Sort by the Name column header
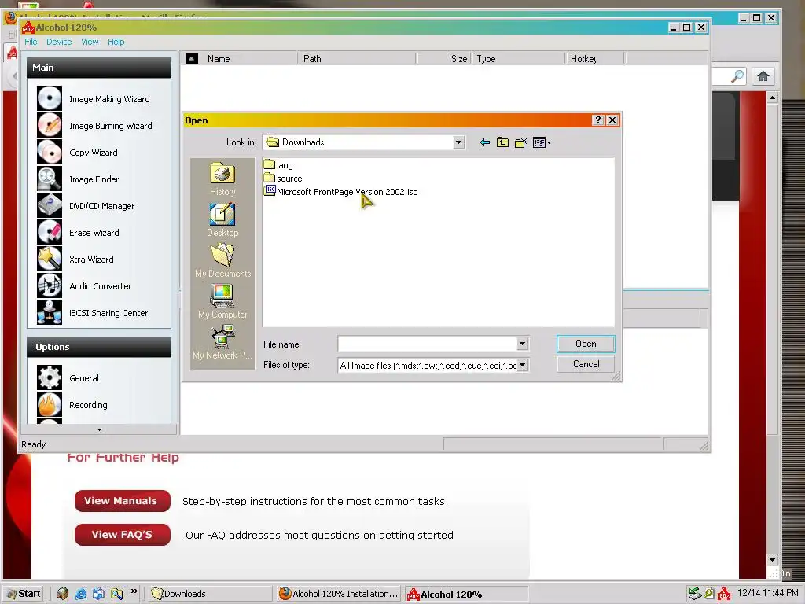 point(250,58)
